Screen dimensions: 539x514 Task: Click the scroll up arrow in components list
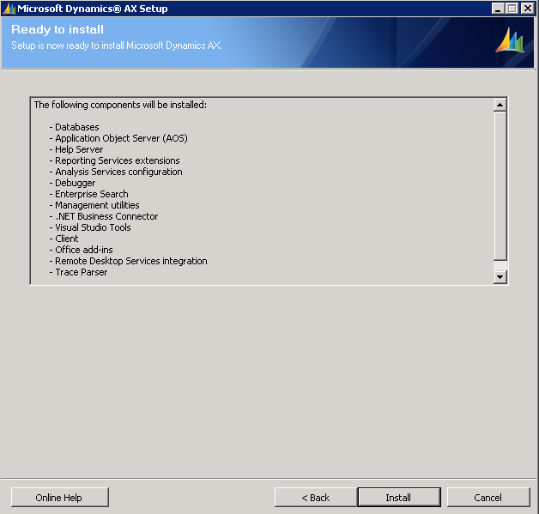coord(500,105)
